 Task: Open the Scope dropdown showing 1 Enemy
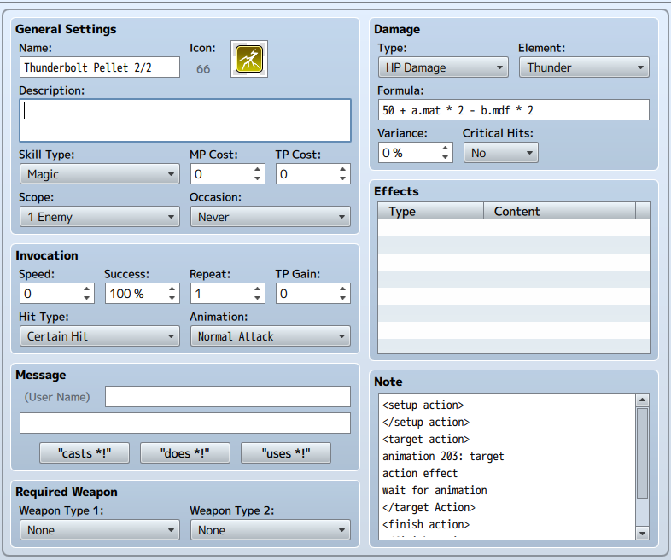coord(99,217)
